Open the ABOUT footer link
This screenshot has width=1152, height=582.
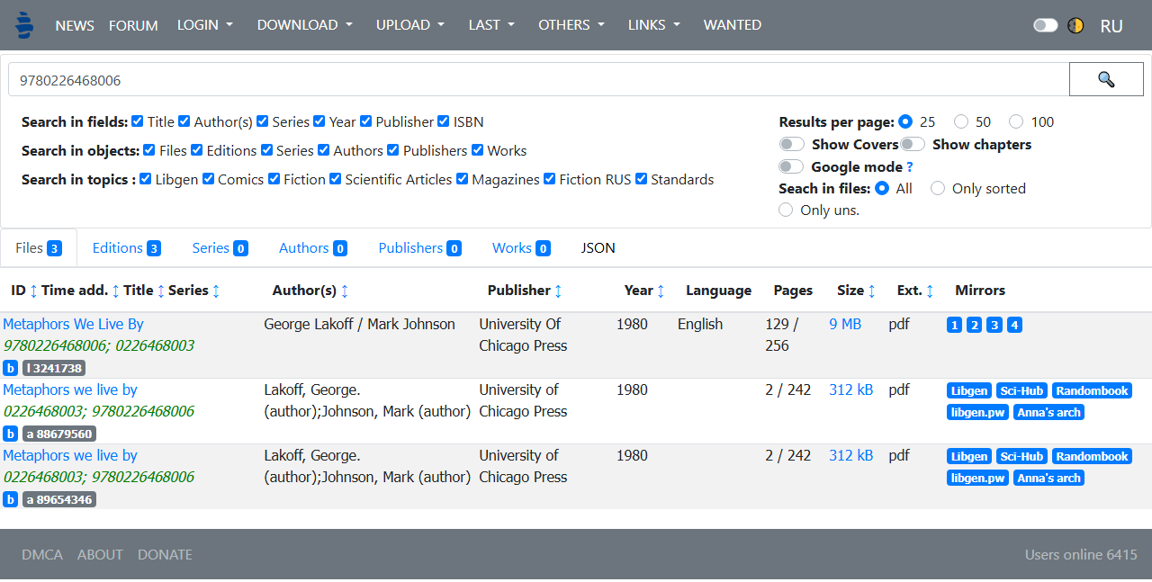(100, 554)
